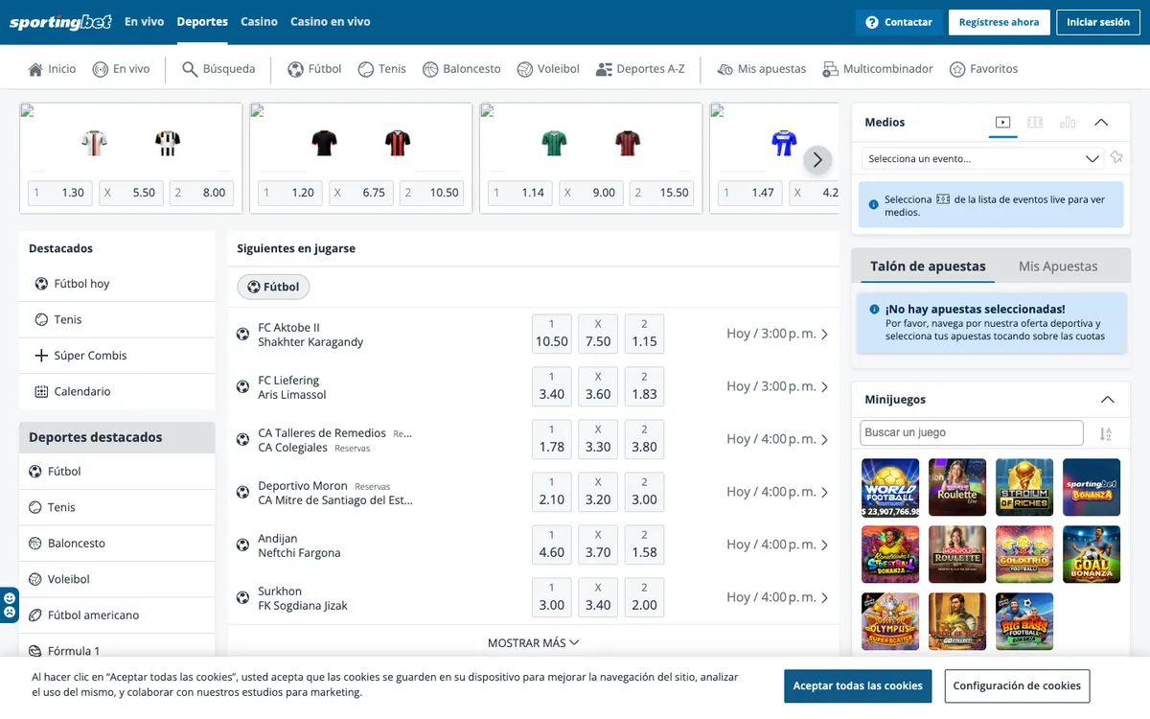Screen dimensions: 1150x719
Task: Show statistics chart icon in Medios
Action: [1068, 122]
